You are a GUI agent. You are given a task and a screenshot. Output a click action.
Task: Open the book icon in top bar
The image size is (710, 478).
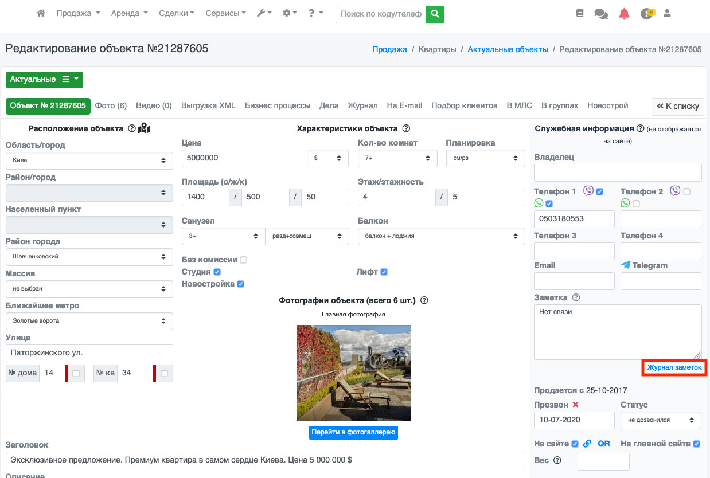[580, 13]
